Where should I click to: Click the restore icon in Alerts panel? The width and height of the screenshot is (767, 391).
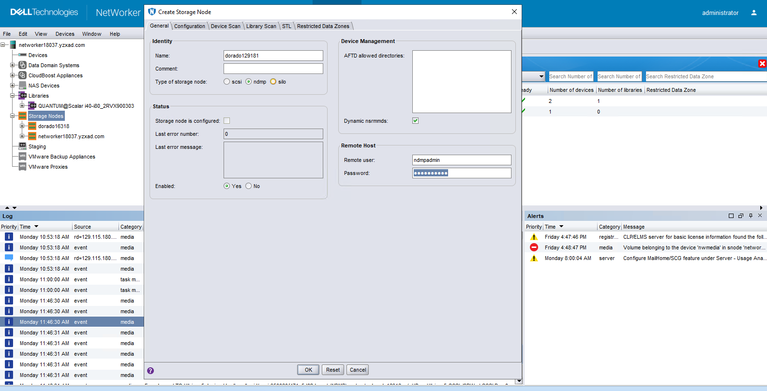pyautogui.click(x=741, y=216)
